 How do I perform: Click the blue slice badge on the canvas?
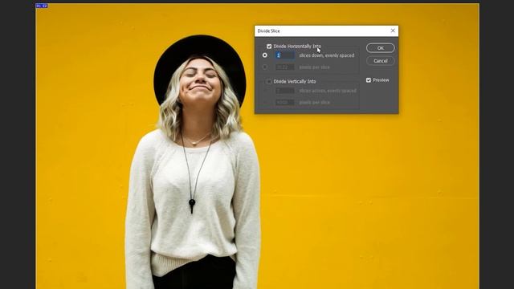[42, 6]
